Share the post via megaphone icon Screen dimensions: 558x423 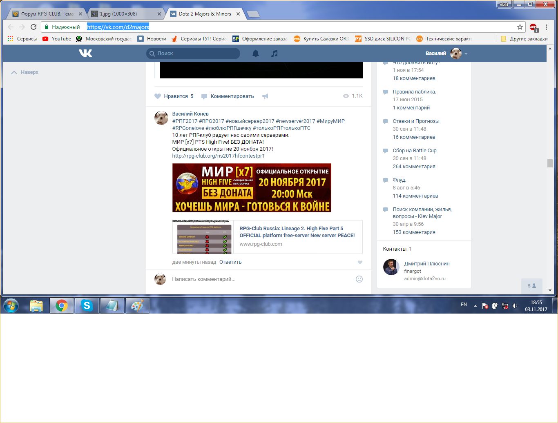(265, 96)
